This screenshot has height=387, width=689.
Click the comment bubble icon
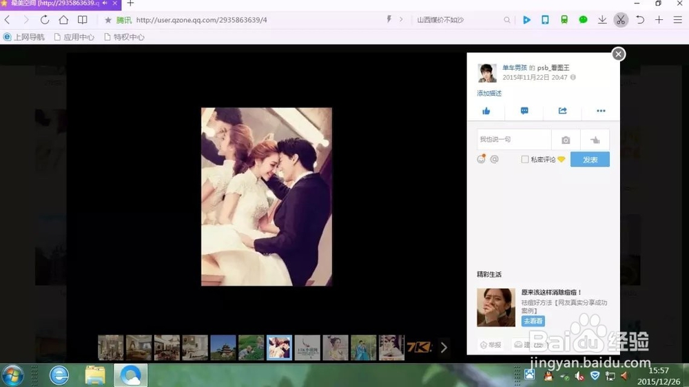[524, 111]
